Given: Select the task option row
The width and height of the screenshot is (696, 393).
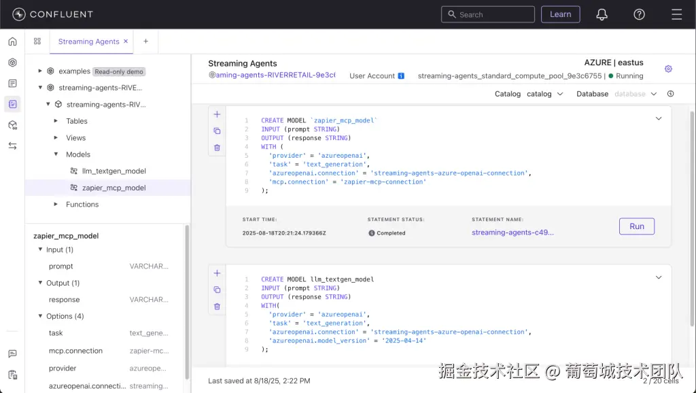Looking at the screenshot, I should pos(108,333).
